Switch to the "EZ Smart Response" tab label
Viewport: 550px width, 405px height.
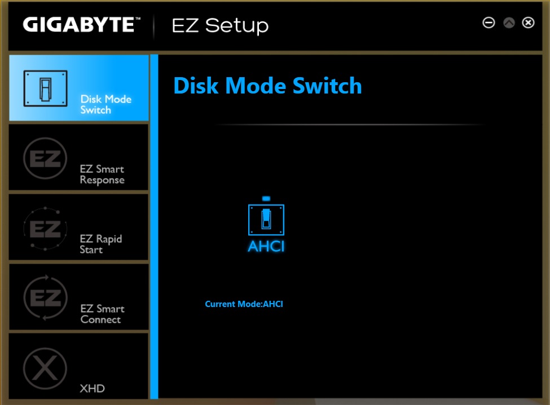[x=102, y=175]
